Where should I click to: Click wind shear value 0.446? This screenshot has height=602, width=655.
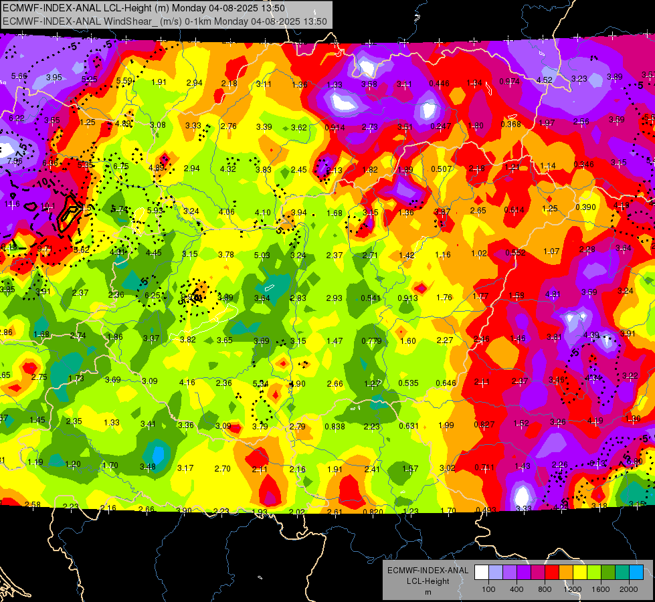[440, 84]
